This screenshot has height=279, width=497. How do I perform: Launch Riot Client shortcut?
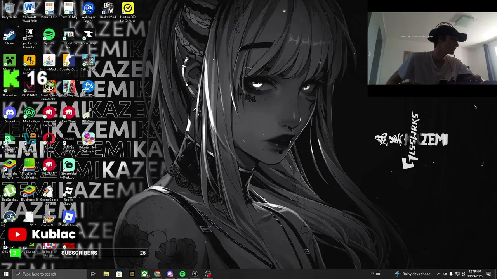coord(69,115)
